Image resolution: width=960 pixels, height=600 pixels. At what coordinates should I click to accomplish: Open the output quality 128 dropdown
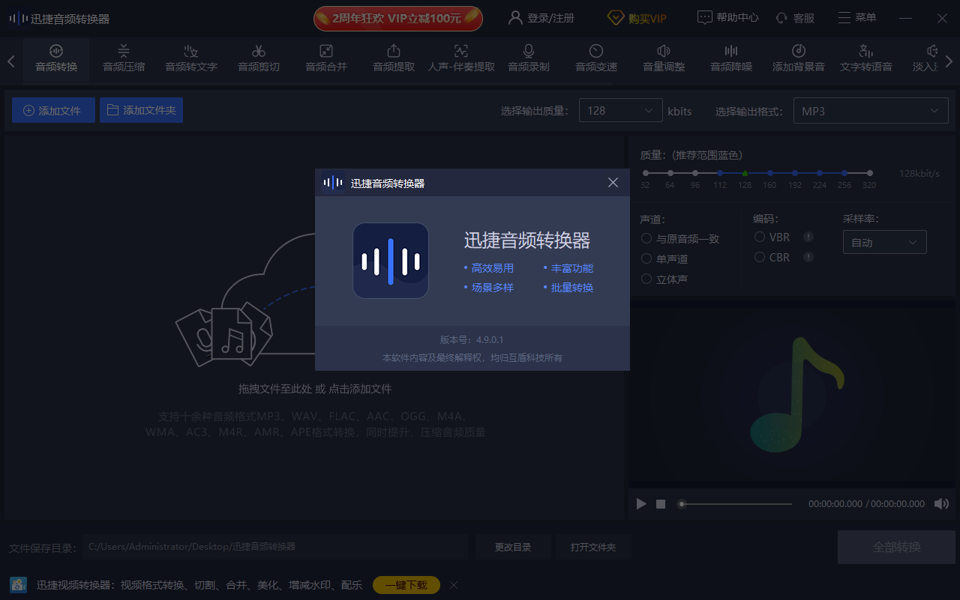621,111
